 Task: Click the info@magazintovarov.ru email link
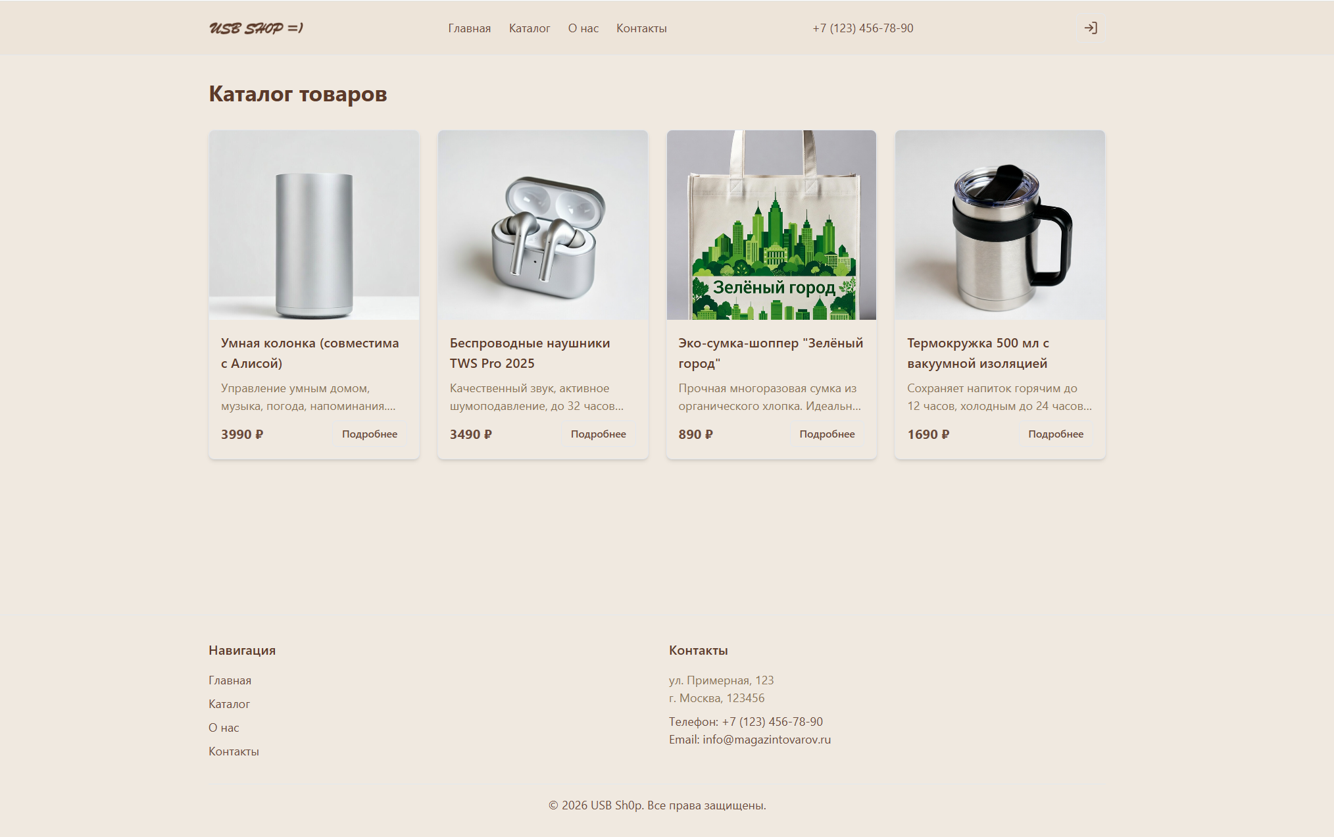click(766, 740)
